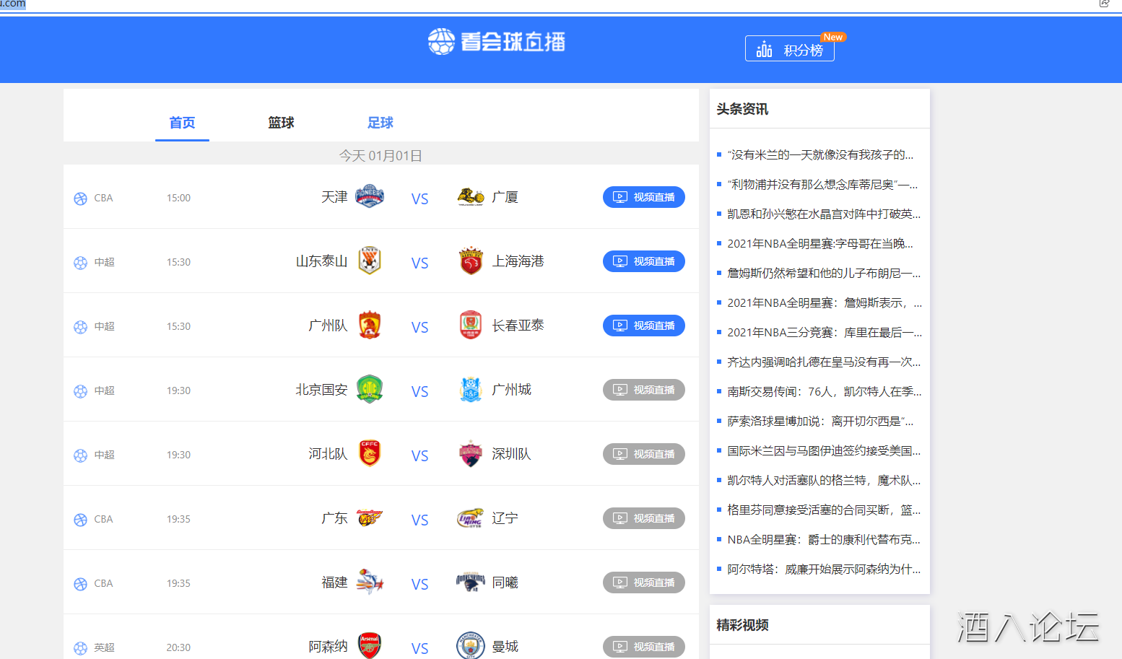Click the 看会球直播 site logo icon
This screenshot has height=659, width=1122.
point(439,42)
